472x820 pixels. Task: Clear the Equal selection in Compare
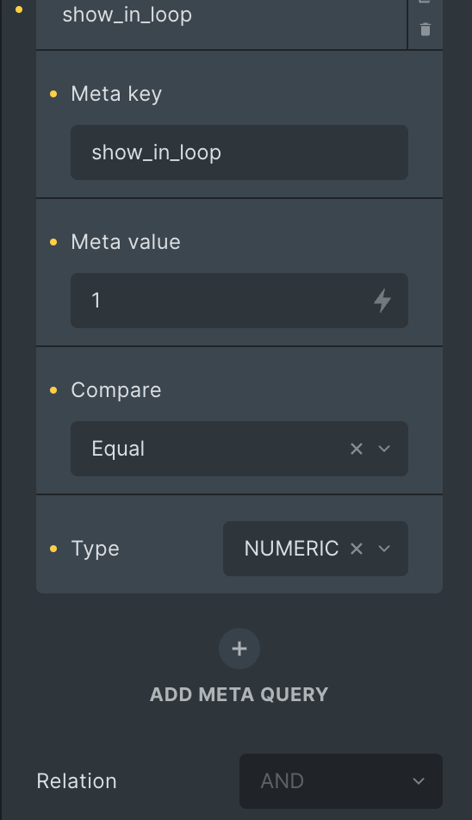coord(357,449)
